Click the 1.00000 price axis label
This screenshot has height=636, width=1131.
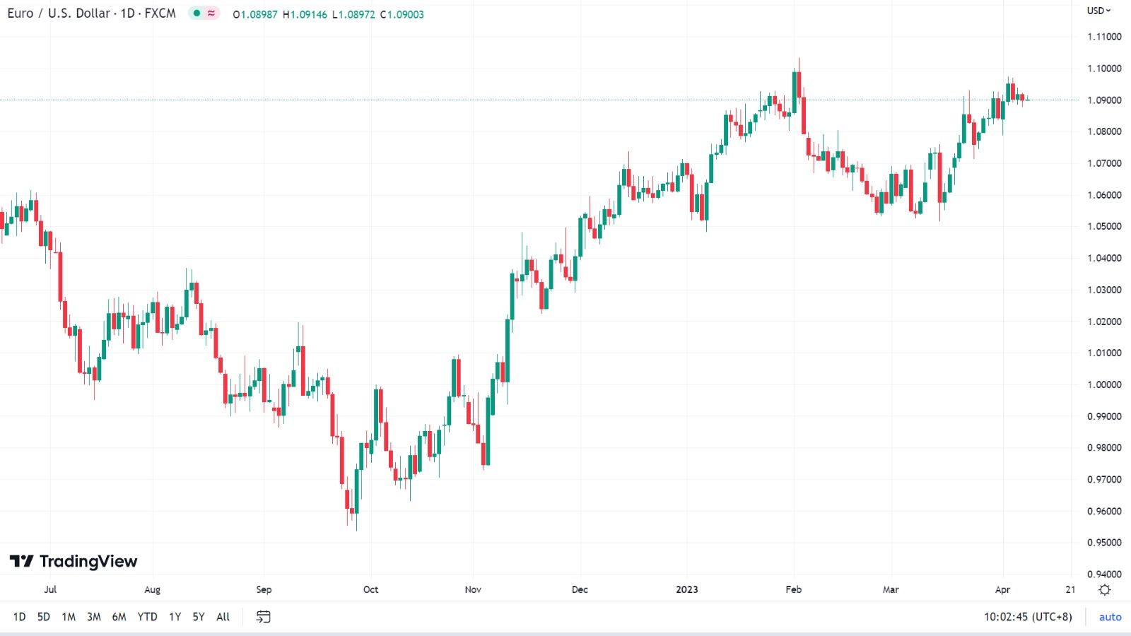pyautogui.click(x=1104, y=384)
